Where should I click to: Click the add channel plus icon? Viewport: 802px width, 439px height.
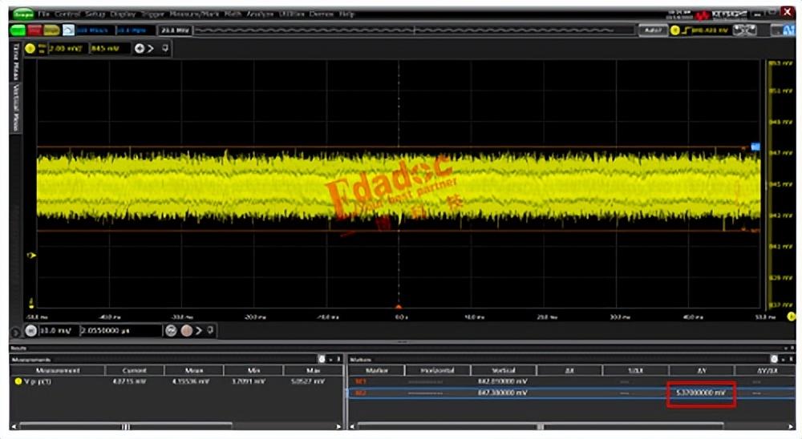point(139,49)
